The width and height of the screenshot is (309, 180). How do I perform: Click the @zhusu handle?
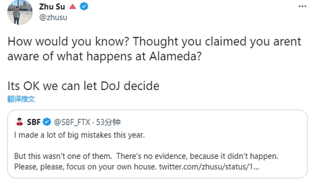tap(53, 17)
